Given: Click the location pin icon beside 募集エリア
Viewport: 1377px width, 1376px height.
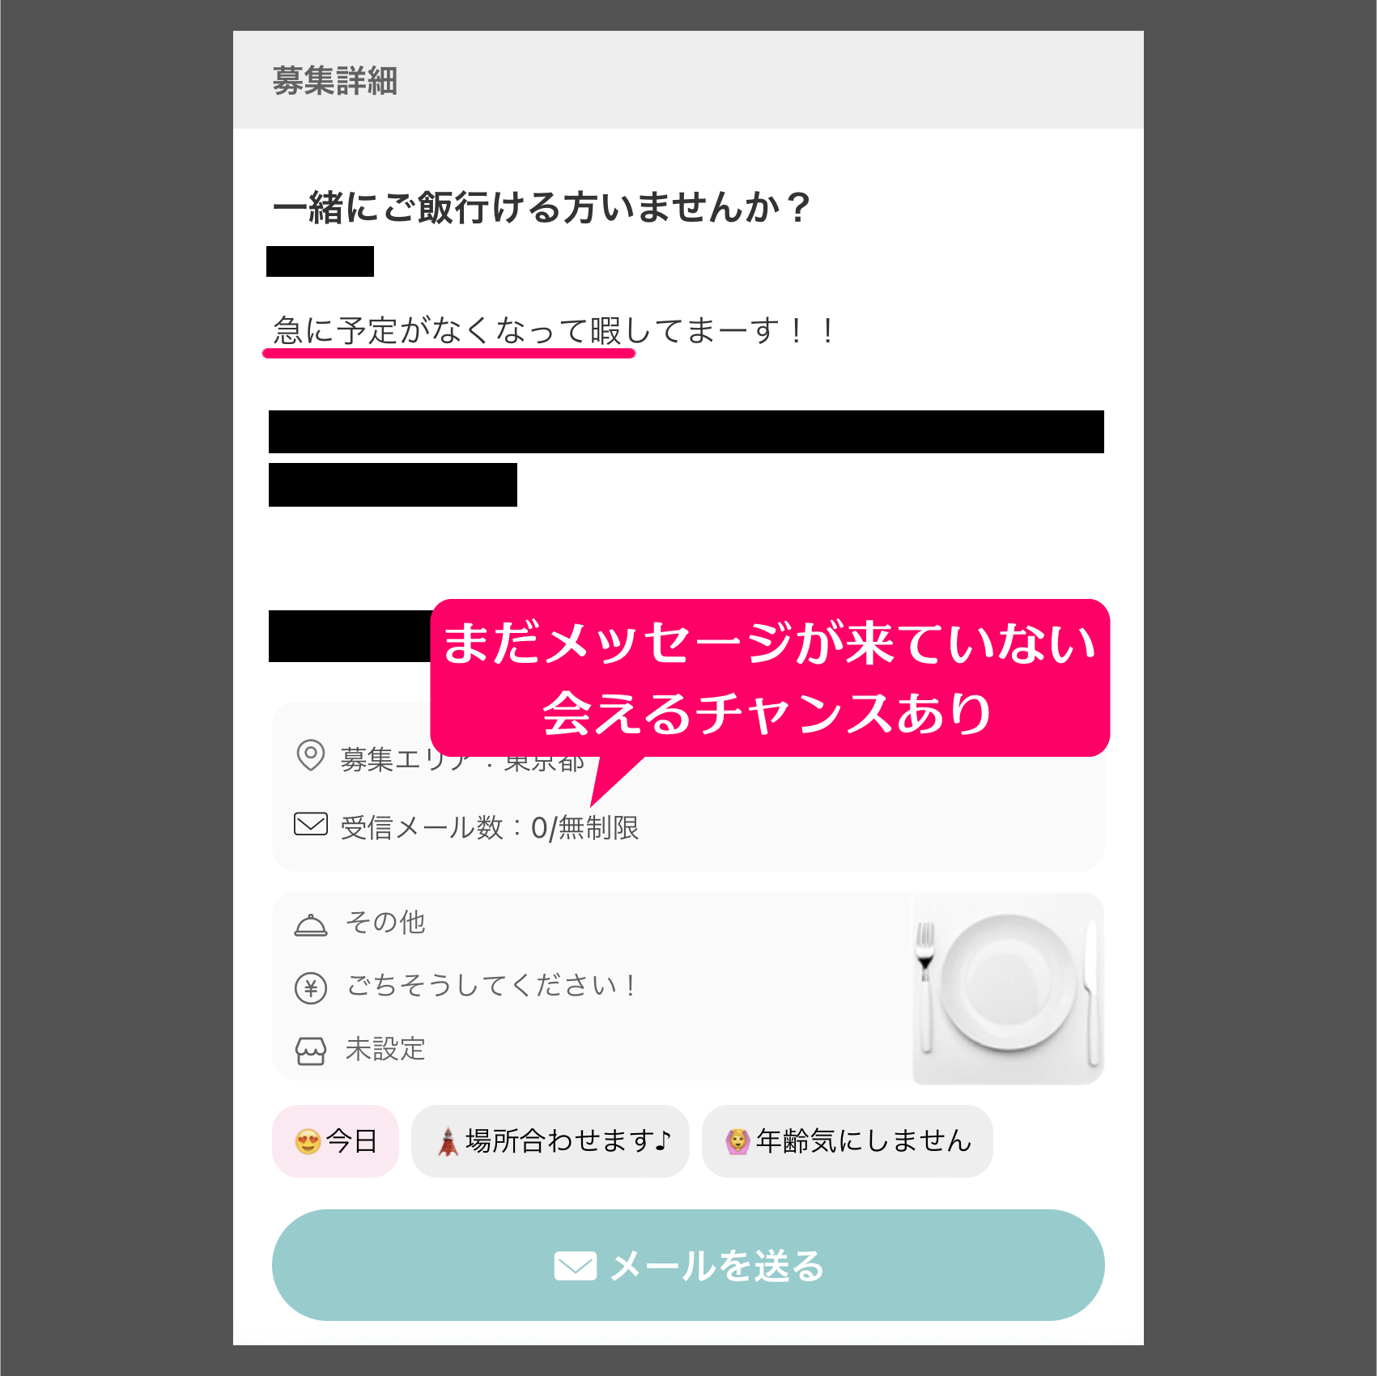Looking at the screenshot, I should click(x=310, y=755).
